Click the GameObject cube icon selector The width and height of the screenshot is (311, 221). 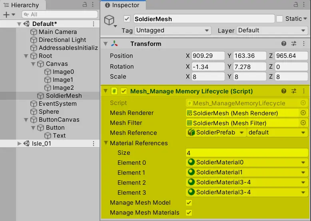(110, 20)
